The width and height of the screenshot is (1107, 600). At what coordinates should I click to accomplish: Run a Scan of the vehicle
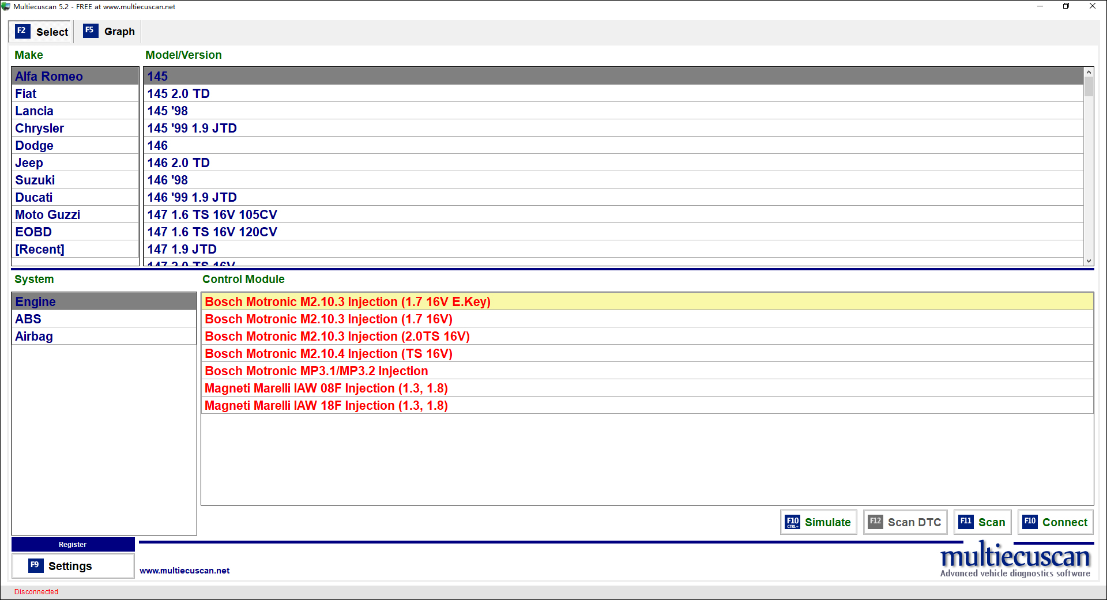click(x=982, y=522)
